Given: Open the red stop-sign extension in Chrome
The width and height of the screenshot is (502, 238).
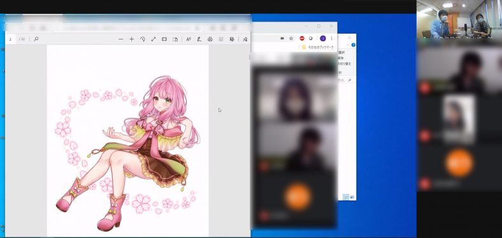Looking at the screenshot, I should 302,38.
